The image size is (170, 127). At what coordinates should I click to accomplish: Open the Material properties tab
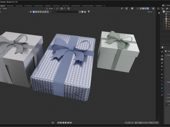162,95
